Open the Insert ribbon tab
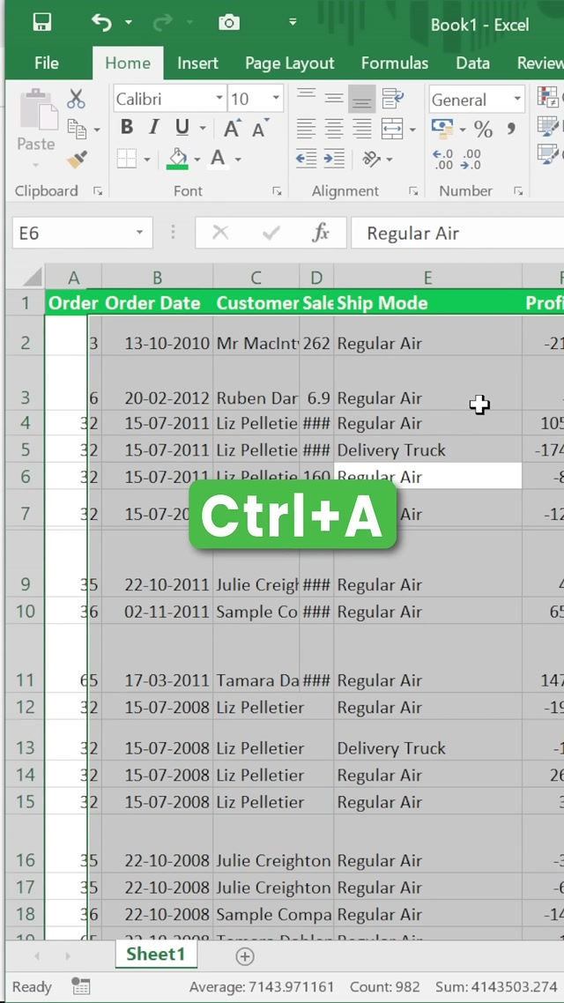 (x=197, y=63)
